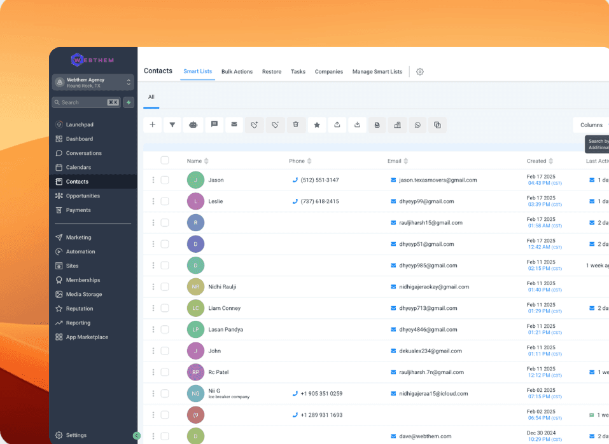Open the Columns dropdown
The height and width of the screenshot is (444, 609).
591,125
